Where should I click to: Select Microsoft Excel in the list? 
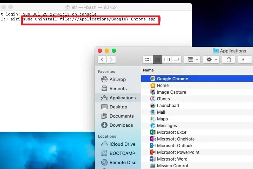click(197, 132)
